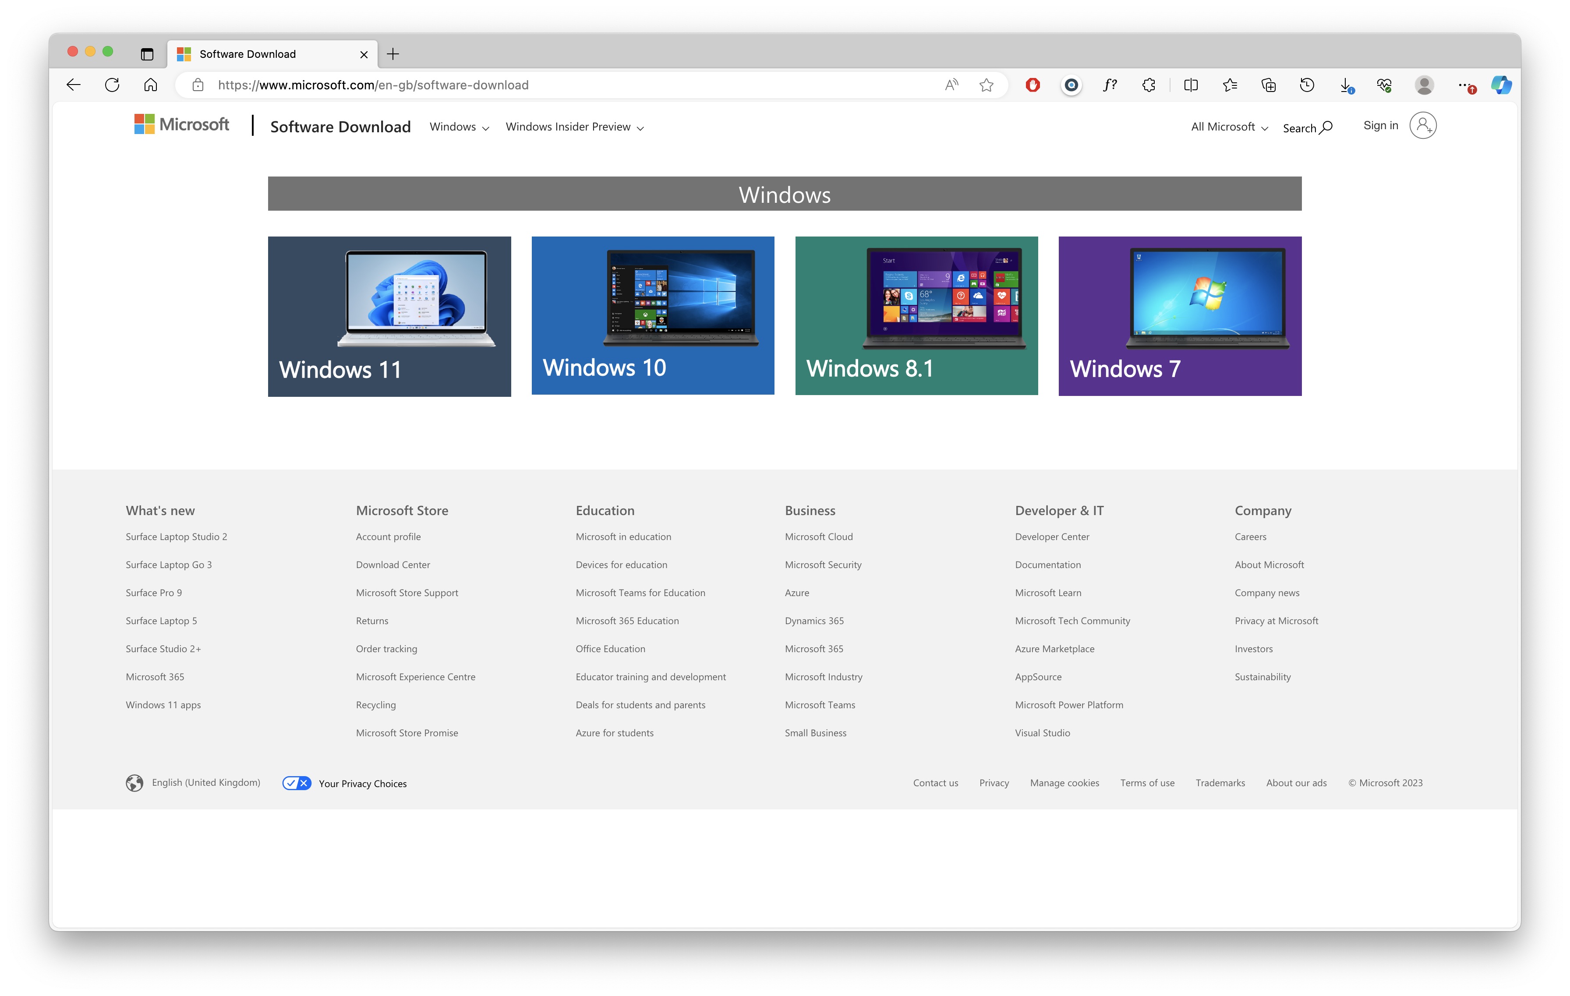Viewport: 1570px width, 996px height.
Task: Click the Sign in account icon
Action: pos(1423,125)
